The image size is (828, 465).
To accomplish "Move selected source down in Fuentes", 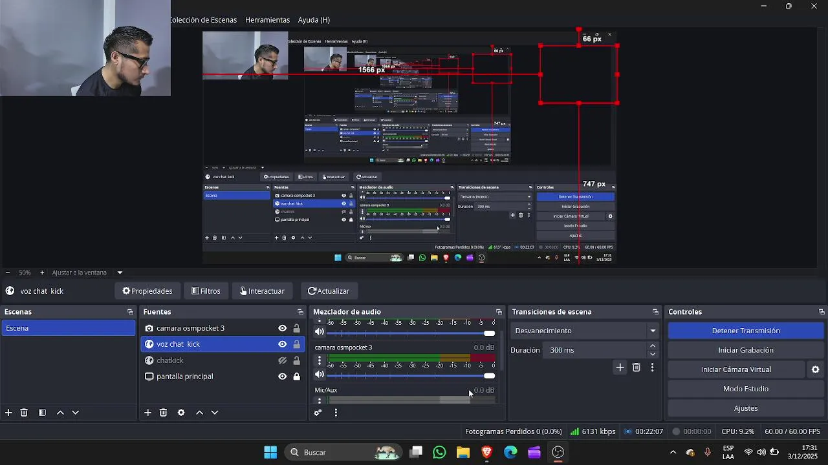I will click(x=215, y=412).
